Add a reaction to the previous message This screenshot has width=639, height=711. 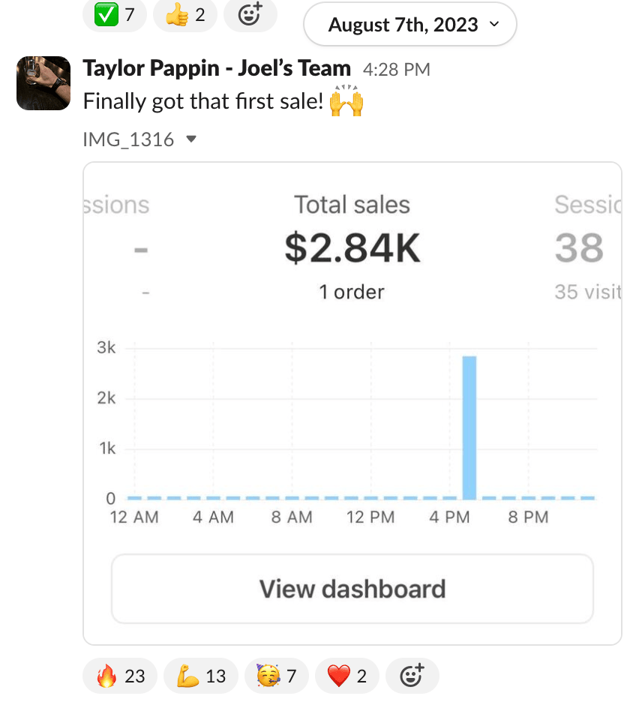251,14
